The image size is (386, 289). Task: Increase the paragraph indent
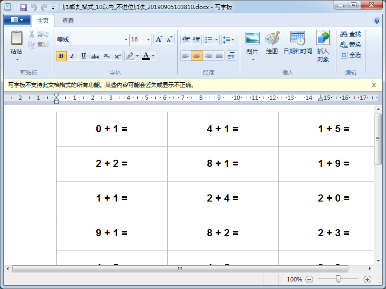(x=196, y=39)
